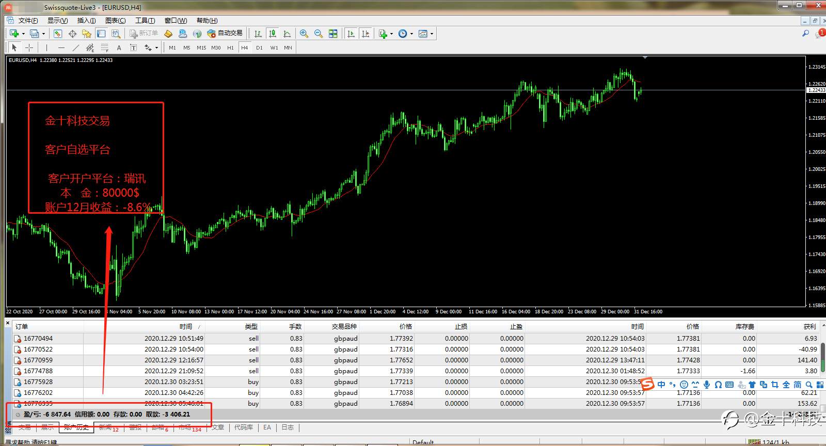Image resolution: width=826 pixels, height=446 pixels.
Task: Switch timeframe to D1
Action: click(259, 47)
